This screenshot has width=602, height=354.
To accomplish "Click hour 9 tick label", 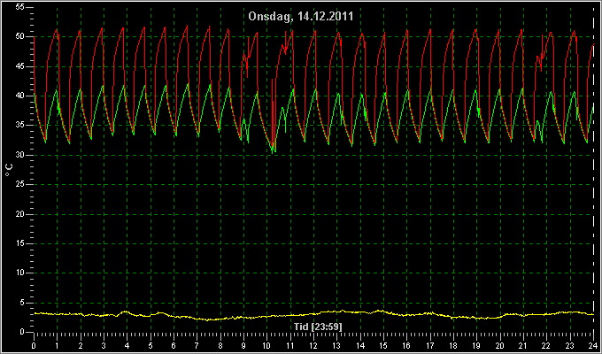I will 243,345.
